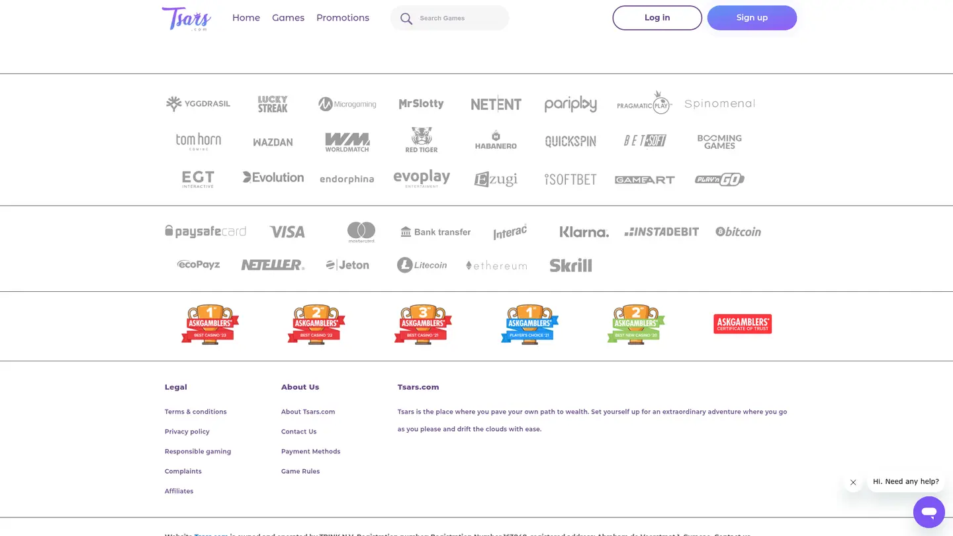Click the iSoftBet provider logo
Image resolution: width=953 pixels, height=536 pixels.
point(570,179)
